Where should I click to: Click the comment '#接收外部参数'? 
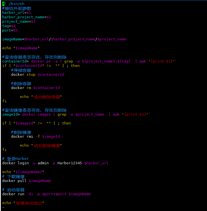click(17, 8)
